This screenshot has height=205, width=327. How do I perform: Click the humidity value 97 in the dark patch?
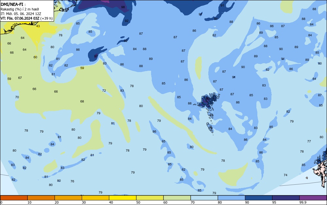pyautogui.click(x=96, y=56)
